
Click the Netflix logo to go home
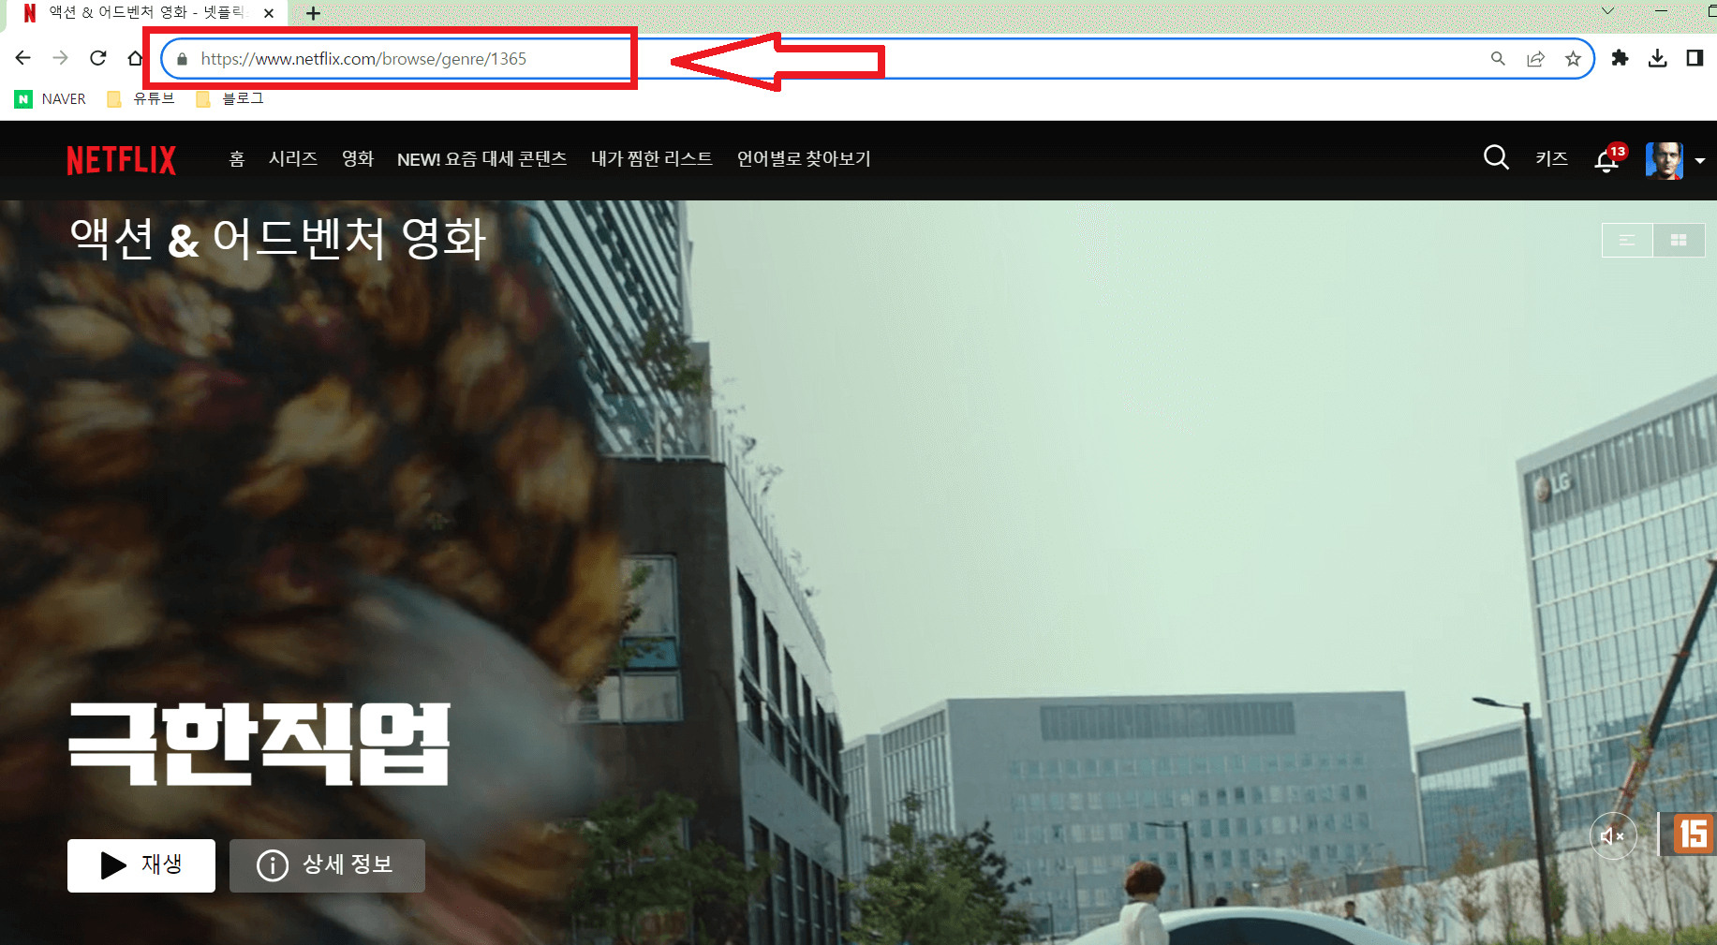[121, 160]
